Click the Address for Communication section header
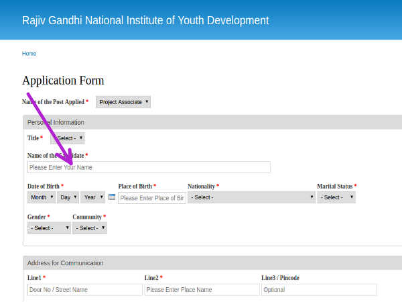Viewport: 402px width, 302px height. pos(213,263)
